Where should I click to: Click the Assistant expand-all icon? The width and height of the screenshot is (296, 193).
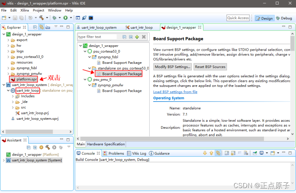(35, 147)
